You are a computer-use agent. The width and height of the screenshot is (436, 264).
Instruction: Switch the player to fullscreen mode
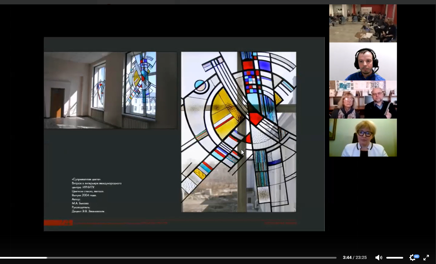coord(426,258)
